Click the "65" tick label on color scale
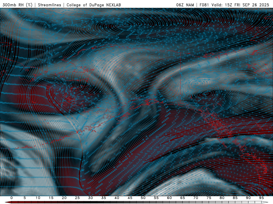 (183, 198)
